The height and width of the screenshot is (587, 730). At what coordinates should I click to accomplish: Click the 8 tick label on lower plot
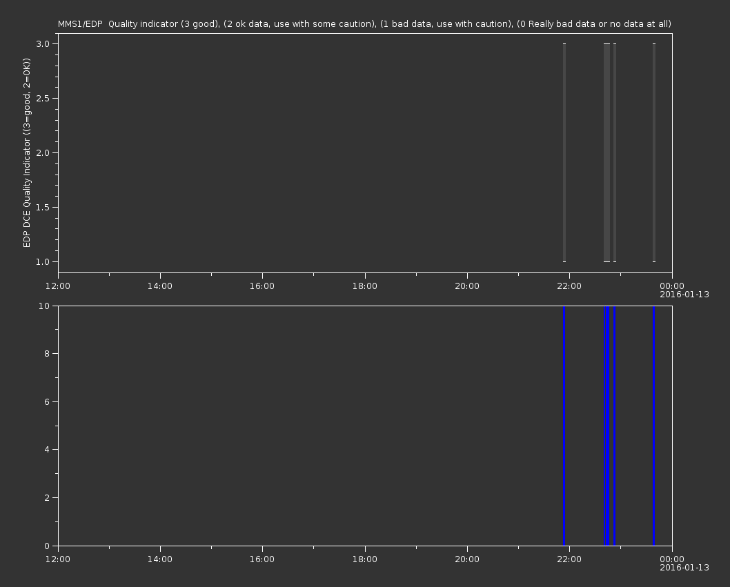click(x=47, y=354)
